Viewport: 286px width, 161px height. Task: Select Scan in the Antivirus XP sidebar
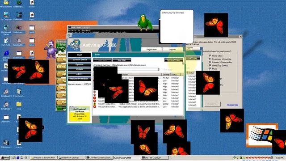coord(80,55)
